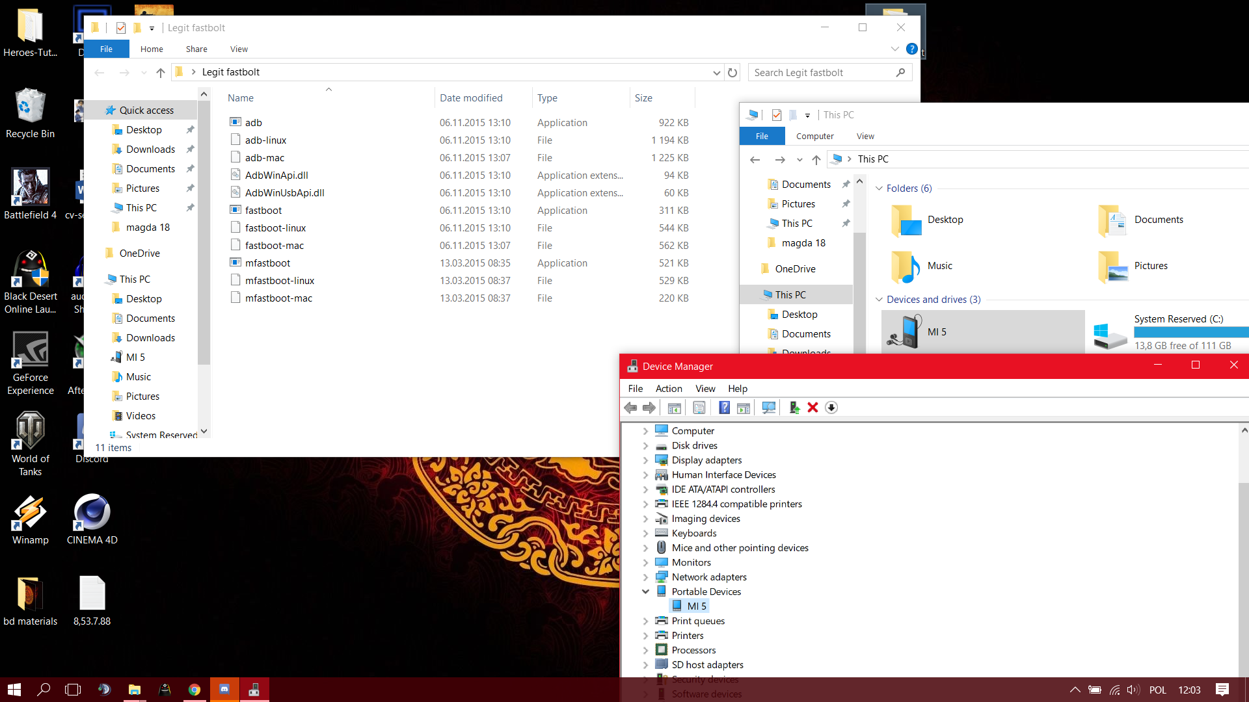The image size is (1249, 702).
Task: Sort files by Date modified column
Action: coord(471,98)
